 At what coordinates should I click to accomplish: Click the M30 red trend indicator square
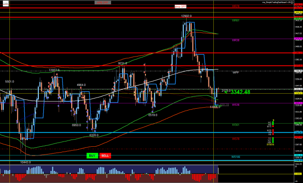(x=273, y=130)
